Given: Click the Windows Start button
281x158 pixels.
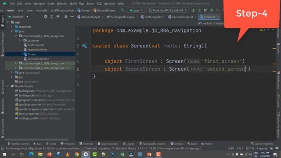Looking at the screenshot, I should [x=4, y=154].
